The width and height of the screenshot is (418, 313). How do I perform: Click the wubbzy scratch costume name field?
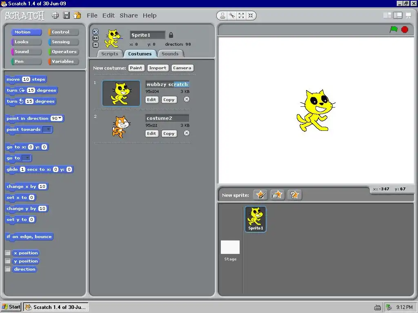[167, 84]
